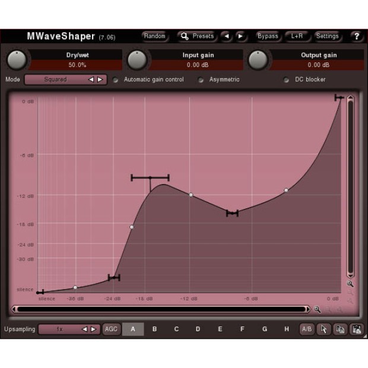Viewport: 368px width, 368px height.
Task: Click white curve point above -12 dB input
Action: tap(191, 195)
